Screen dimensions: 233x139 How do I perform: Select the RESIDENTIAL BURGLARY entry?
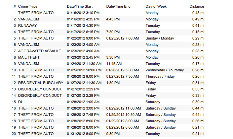pos(41,83)
